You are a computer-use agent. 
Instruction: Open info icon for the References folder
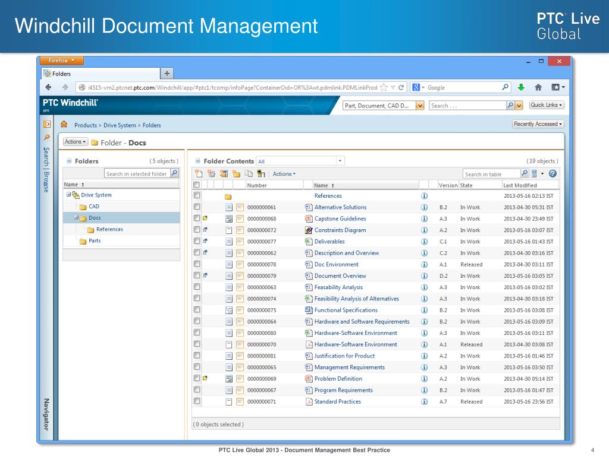[424, 196]
